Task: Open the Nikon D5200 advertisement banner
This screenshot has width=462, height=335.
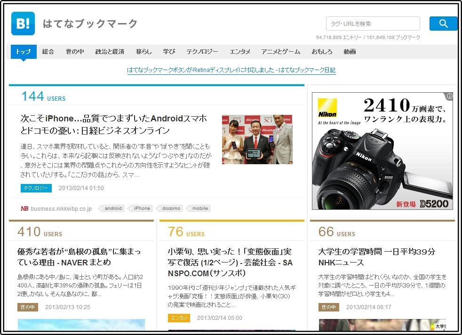Action: pyautogui.click(x=382, y=151)
